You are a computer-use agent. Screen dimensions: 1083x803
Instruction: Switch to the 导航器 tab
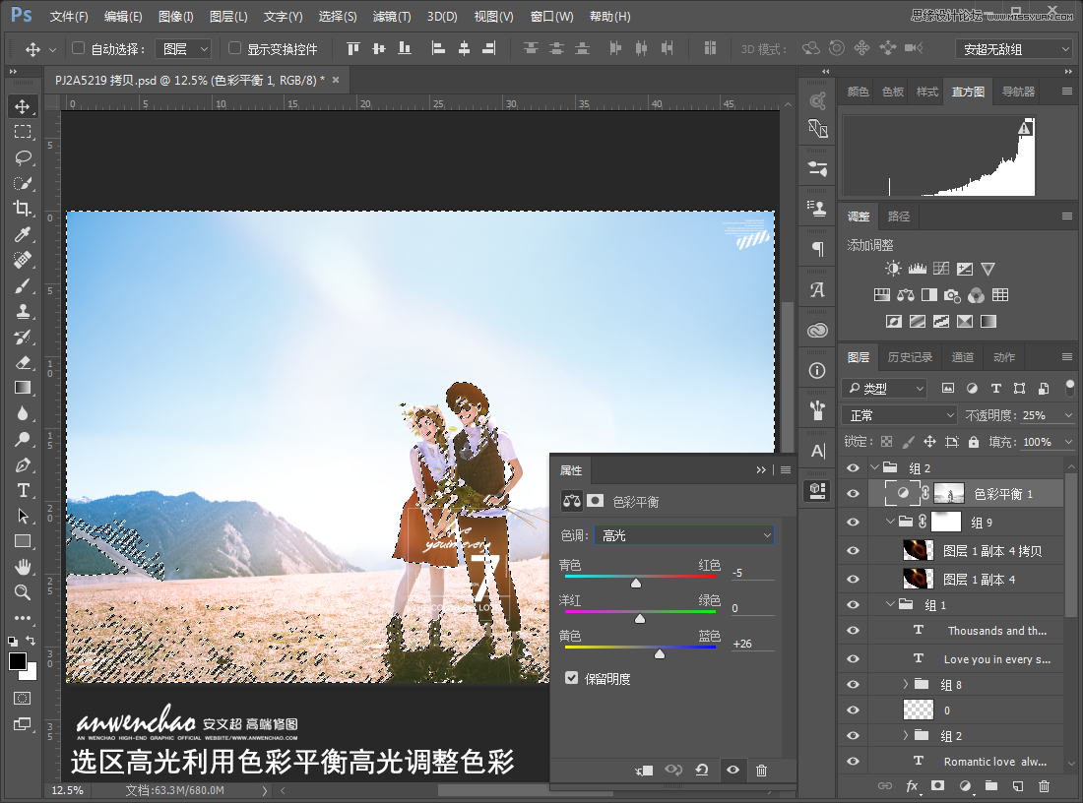[x=1018, y=92]
